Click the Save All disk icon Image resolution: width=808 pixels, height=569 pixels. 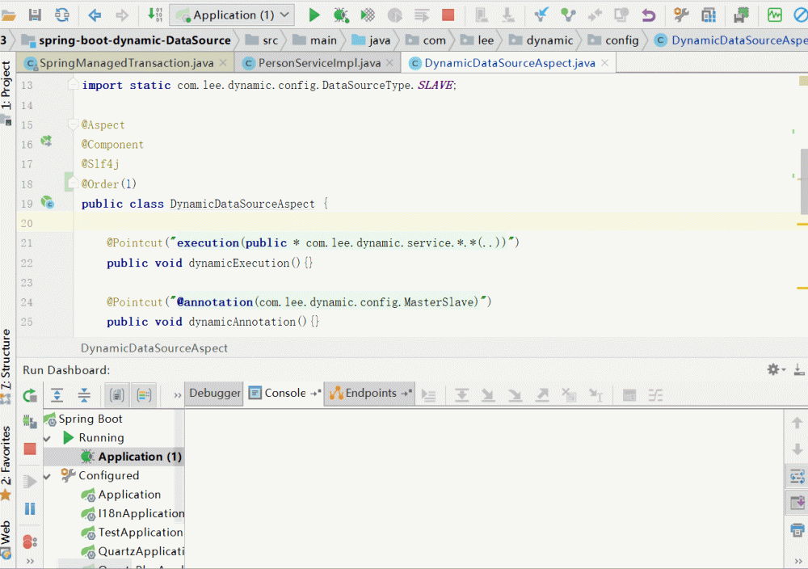click(35, 15)
